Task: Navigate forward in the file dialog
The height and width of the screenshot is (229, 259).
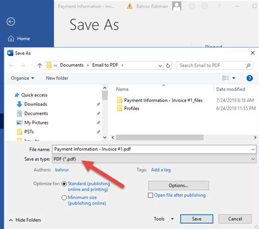Action: [23, 66]
